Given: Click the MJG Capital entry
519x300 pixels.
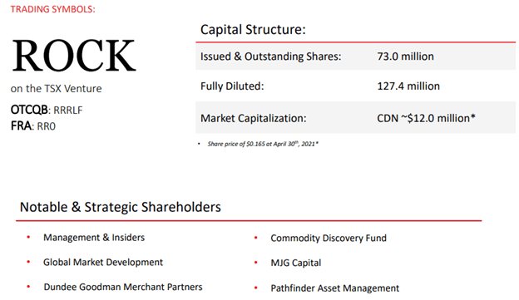Looking at the screenshot, I should 296,263.
